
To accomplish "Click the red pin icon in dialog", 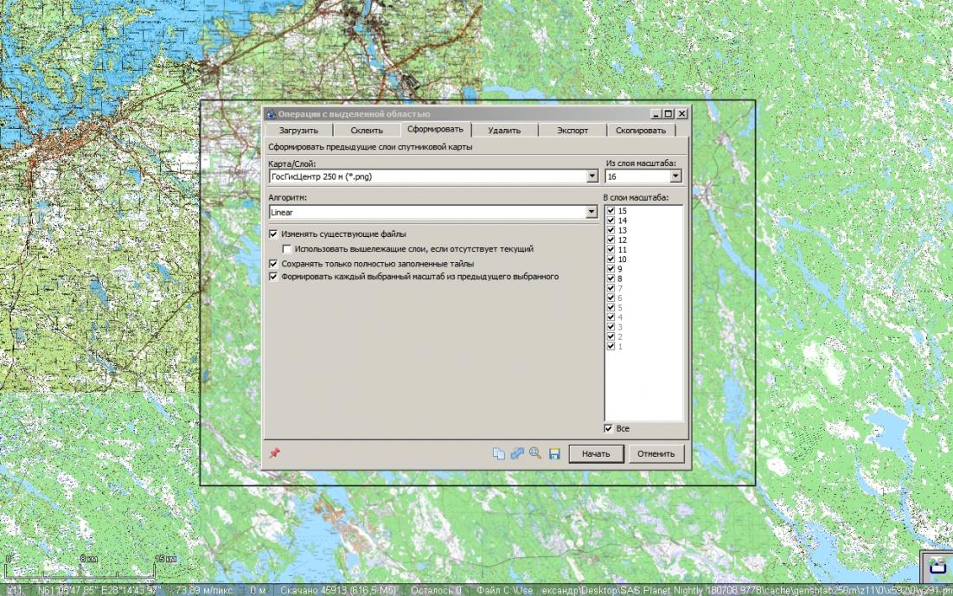I will (275, 452).
